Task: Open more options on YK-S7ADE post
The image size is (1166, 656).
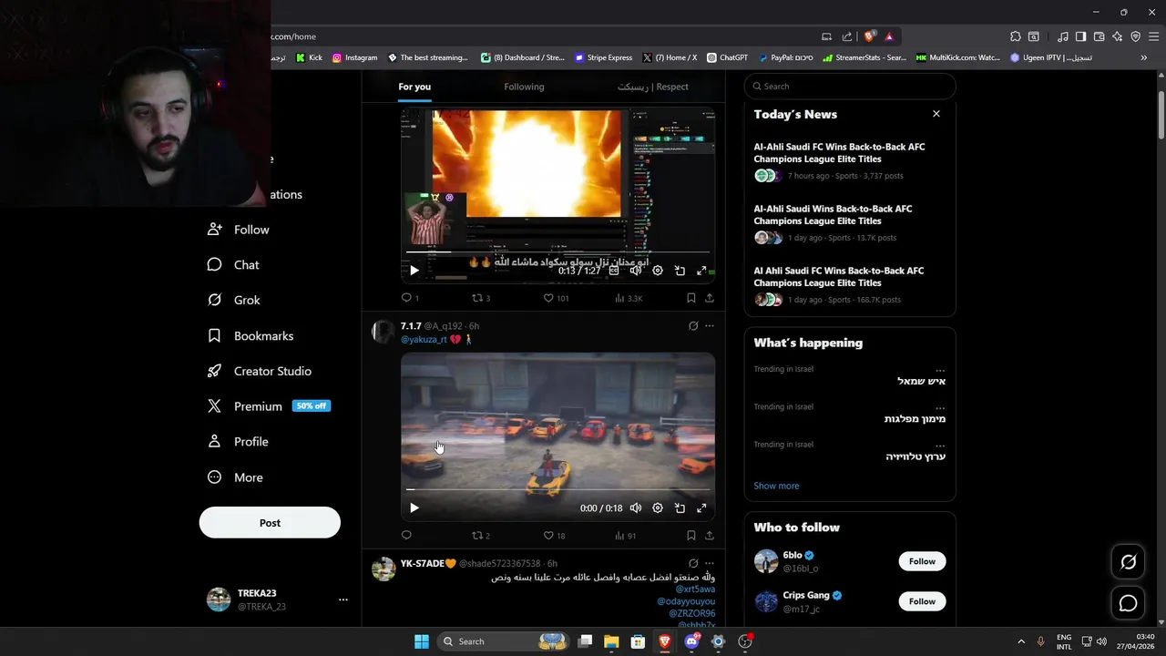Action: (710, 564)
